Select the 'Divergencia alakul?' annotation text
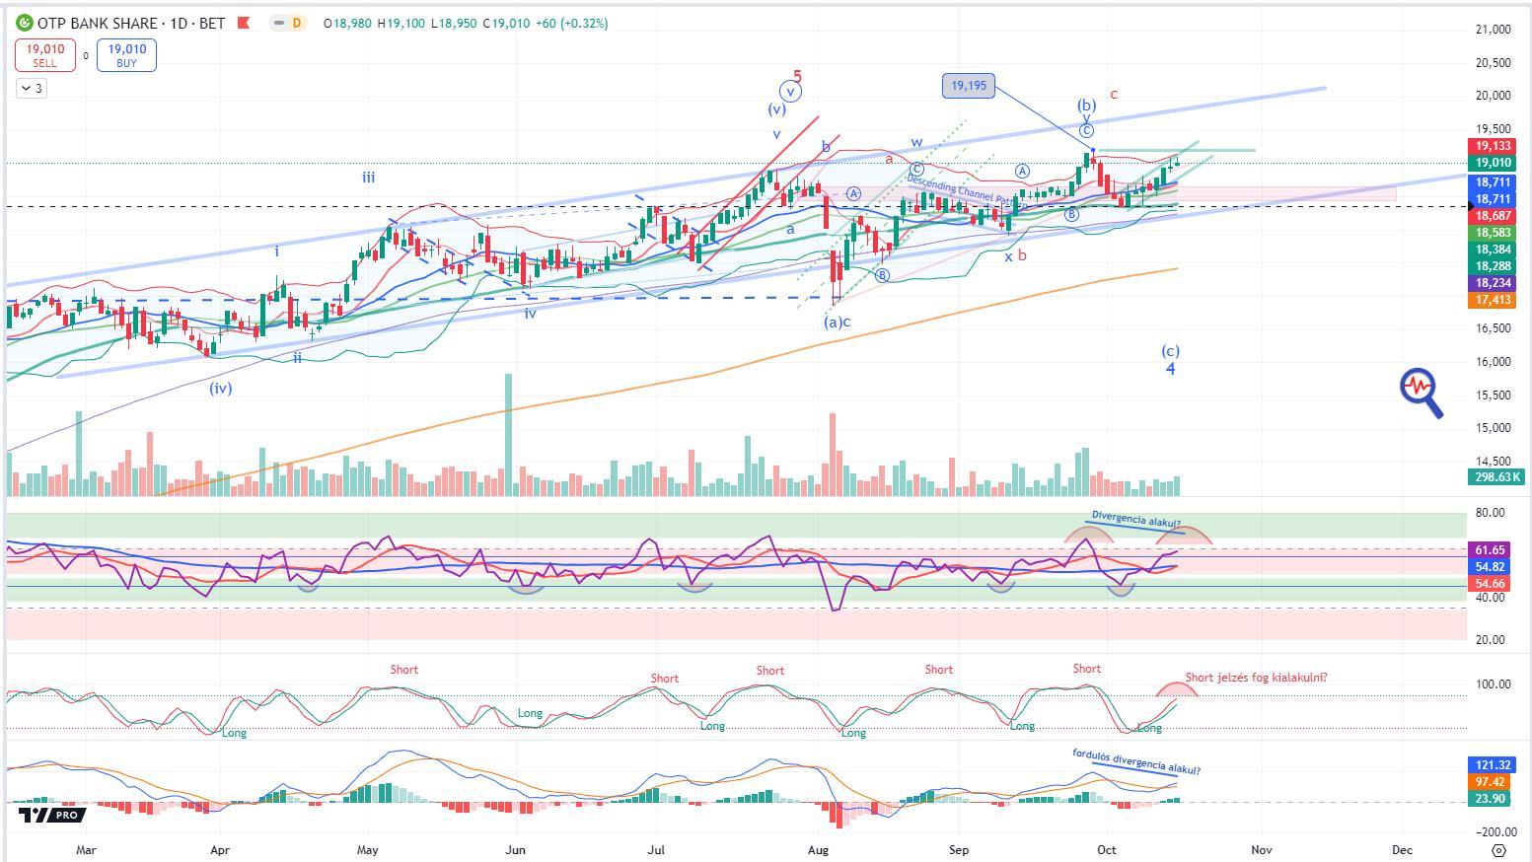The width and height of the screenshot is (1532, 862). 1135,519
